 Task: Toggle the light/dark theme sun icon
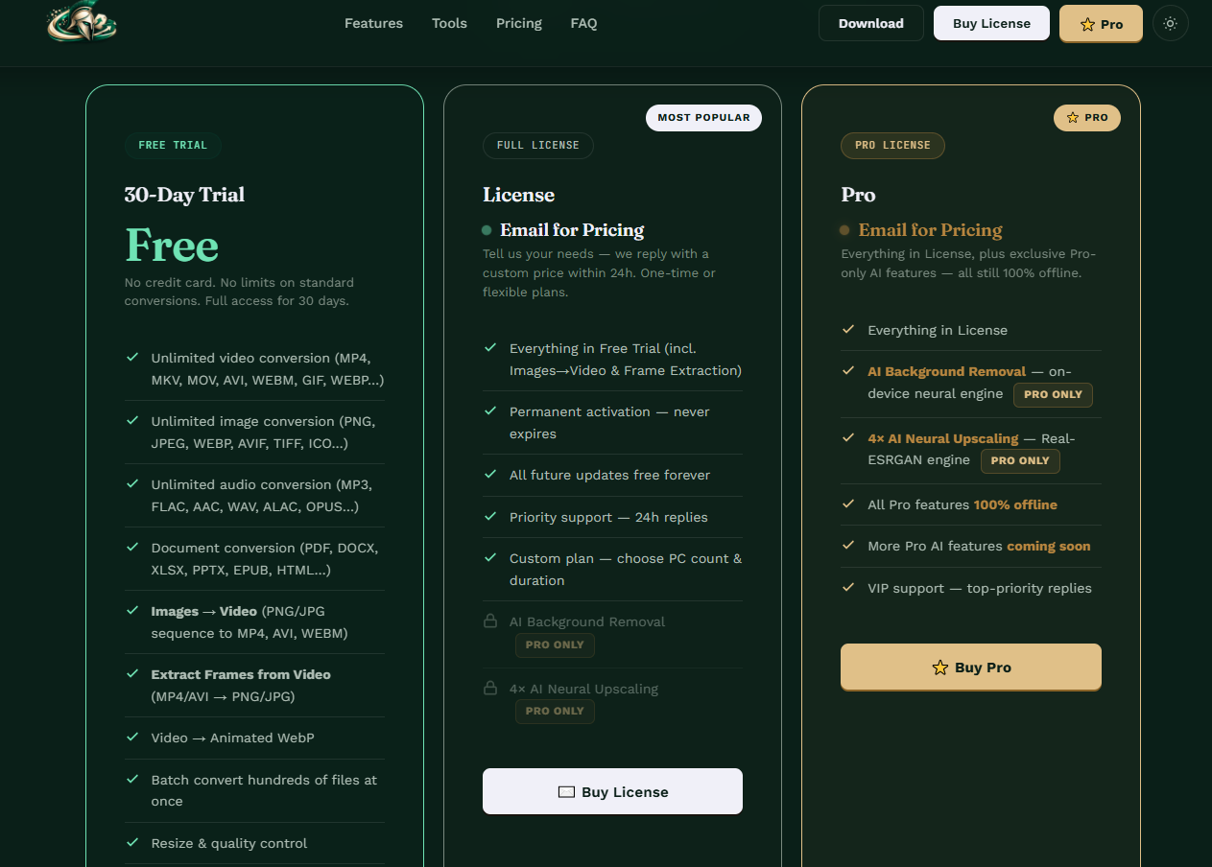pos(1170,24)
